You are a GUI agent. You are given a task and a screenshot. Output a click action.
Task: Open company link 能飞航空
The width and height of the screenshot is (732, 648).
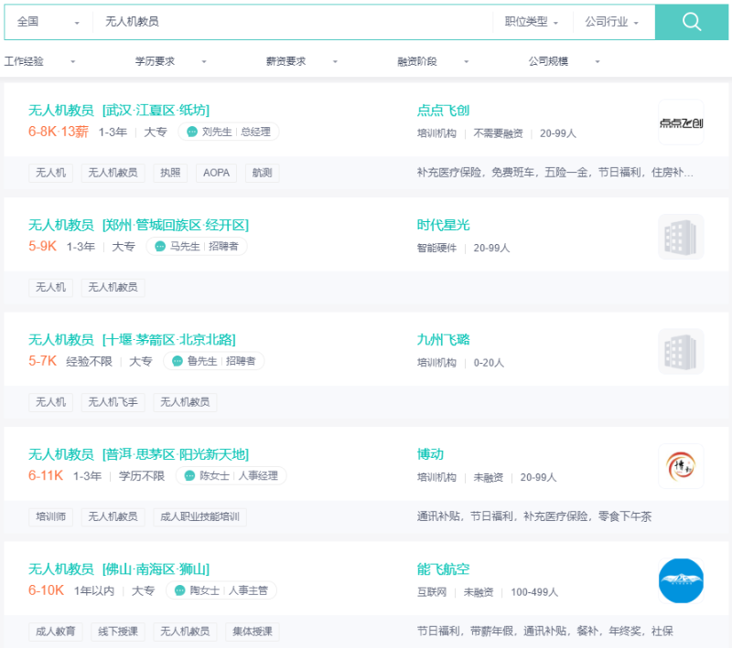tap(443, 569)
